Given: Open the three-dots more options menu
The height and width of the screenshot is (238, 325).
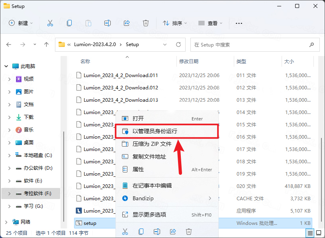Looking at the screenshot, I should click(239, 23).
